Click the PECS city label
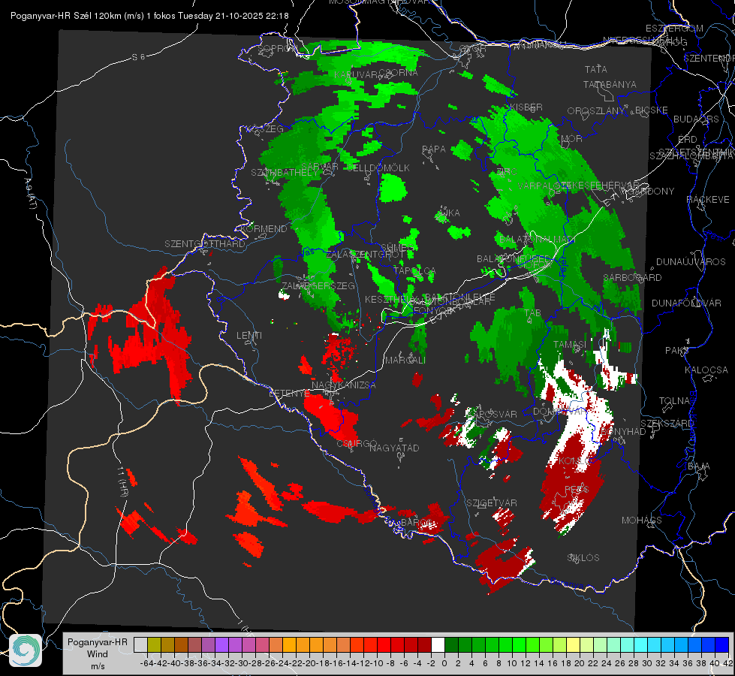735x676 pixels. 576,490
